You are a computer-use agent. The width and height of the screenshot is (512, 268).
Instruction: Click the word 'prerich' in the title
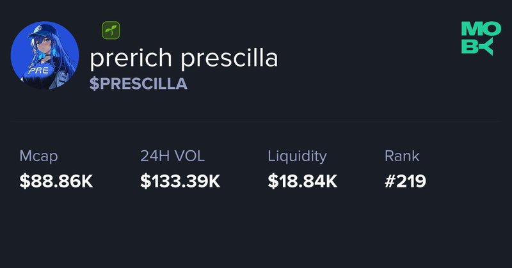coord(131,58)
